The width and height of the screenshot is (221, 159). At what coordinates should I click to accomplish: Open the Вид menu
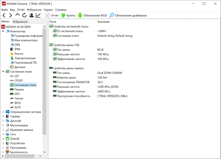click(12, 10)
